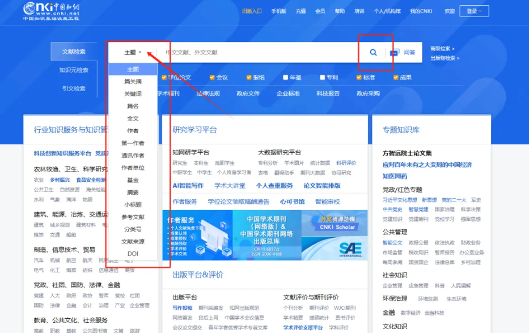Enable the 年鉴 checkbox
The height and width of the screenshot is (333, 529).
(x=285, y=78)
